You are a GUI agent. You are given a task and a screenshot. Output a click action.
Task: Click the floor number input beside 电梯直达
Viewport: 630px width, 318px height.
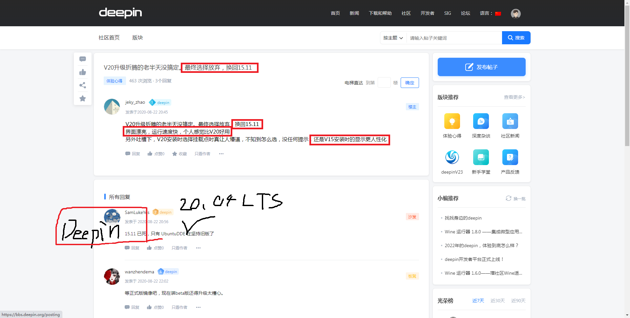click(x=384, y=82)
